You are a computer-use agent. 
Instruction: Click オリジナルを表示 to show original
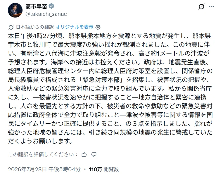[x=75, y=27]
